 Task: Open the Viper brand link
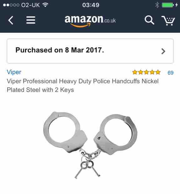point(14,72)
